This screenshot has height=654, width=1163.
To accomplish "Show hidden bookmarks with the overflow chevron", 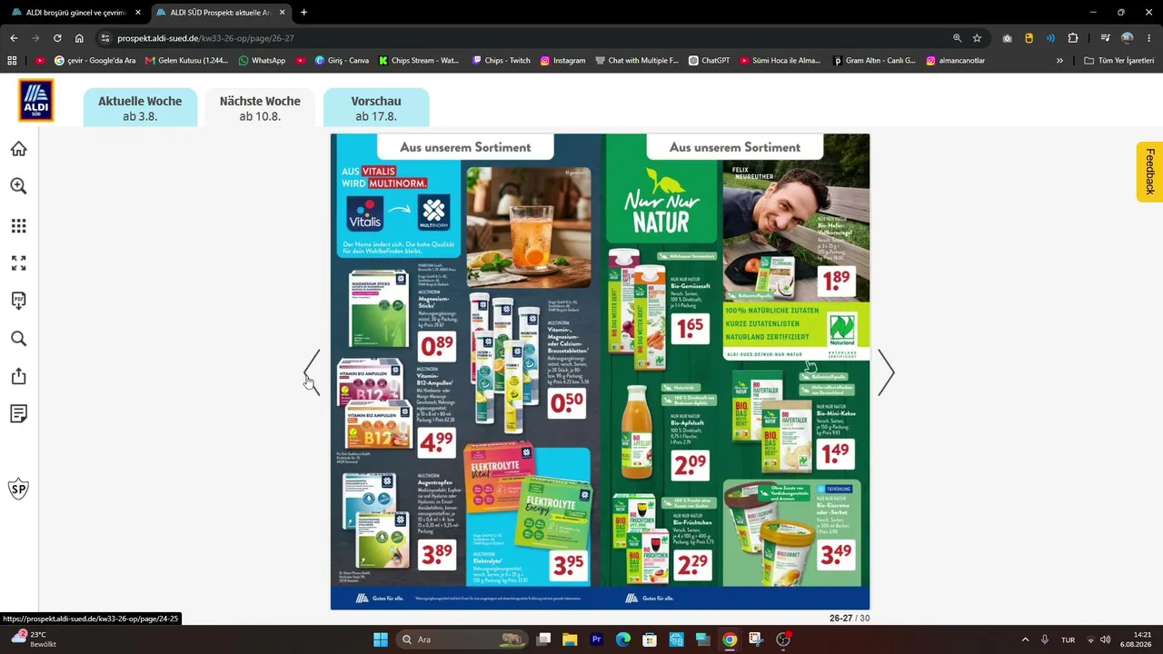I will tap(1059, 61).
